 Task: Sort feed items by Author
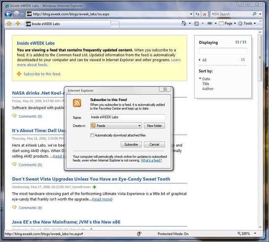coord(208,89)
